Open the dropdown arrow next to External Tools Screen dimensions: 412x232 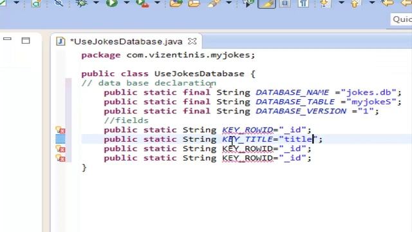click(x=157, y=3)
